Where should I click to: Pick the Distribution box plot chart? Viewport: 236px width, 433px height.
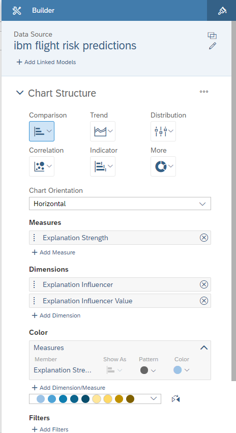163,131
